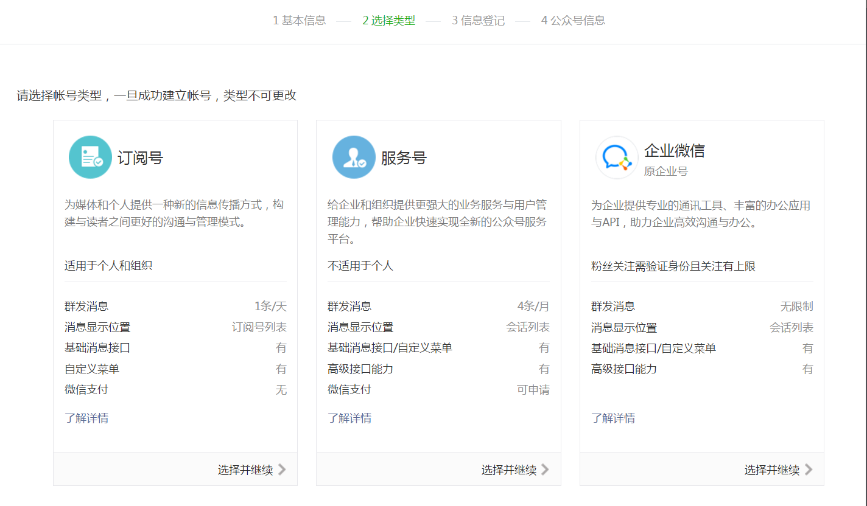Open 了解详情 link under 订阅号
Screen dimensions: 867x506
coord(86,418)
